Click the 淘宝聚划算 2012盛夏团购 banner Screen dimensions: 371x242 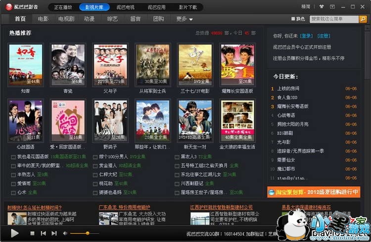click(314, 192)
